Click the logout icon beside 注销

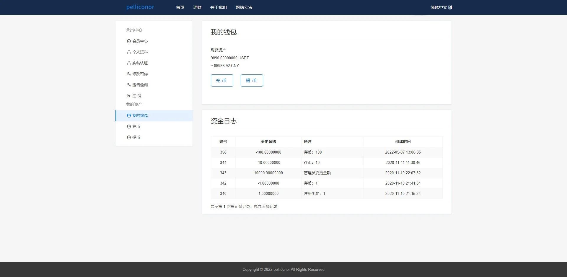pos(128,96)
